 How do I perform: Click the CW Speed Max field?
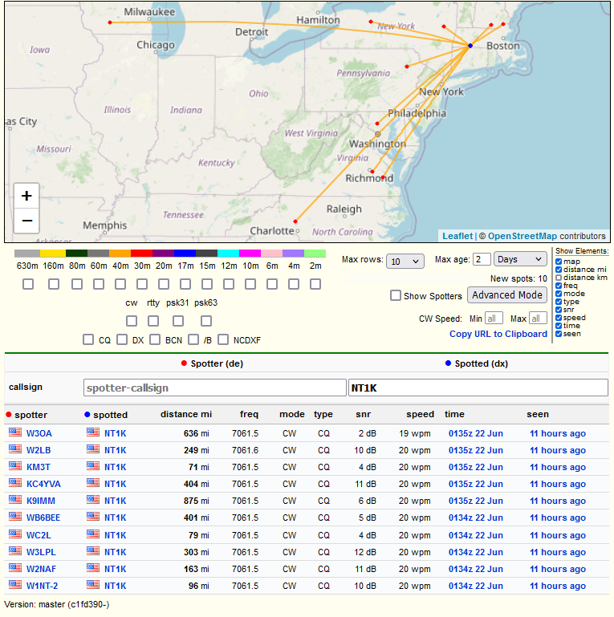[538, 318]
